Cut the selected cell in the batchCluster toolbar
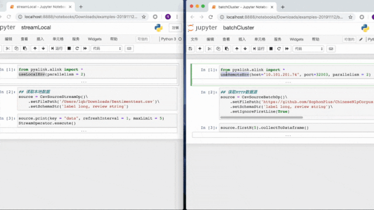Screen dimensions: 374x210 point(210,49)
